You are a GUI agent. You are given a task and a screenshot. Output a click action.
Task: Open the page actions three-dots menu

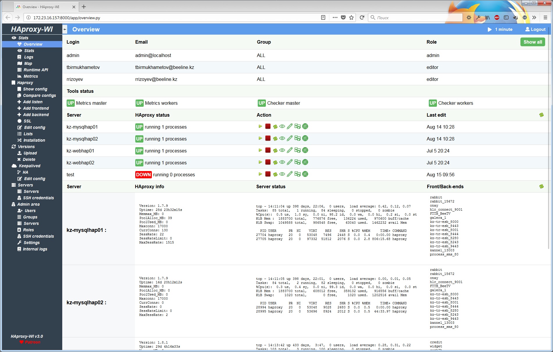[335, 17]
